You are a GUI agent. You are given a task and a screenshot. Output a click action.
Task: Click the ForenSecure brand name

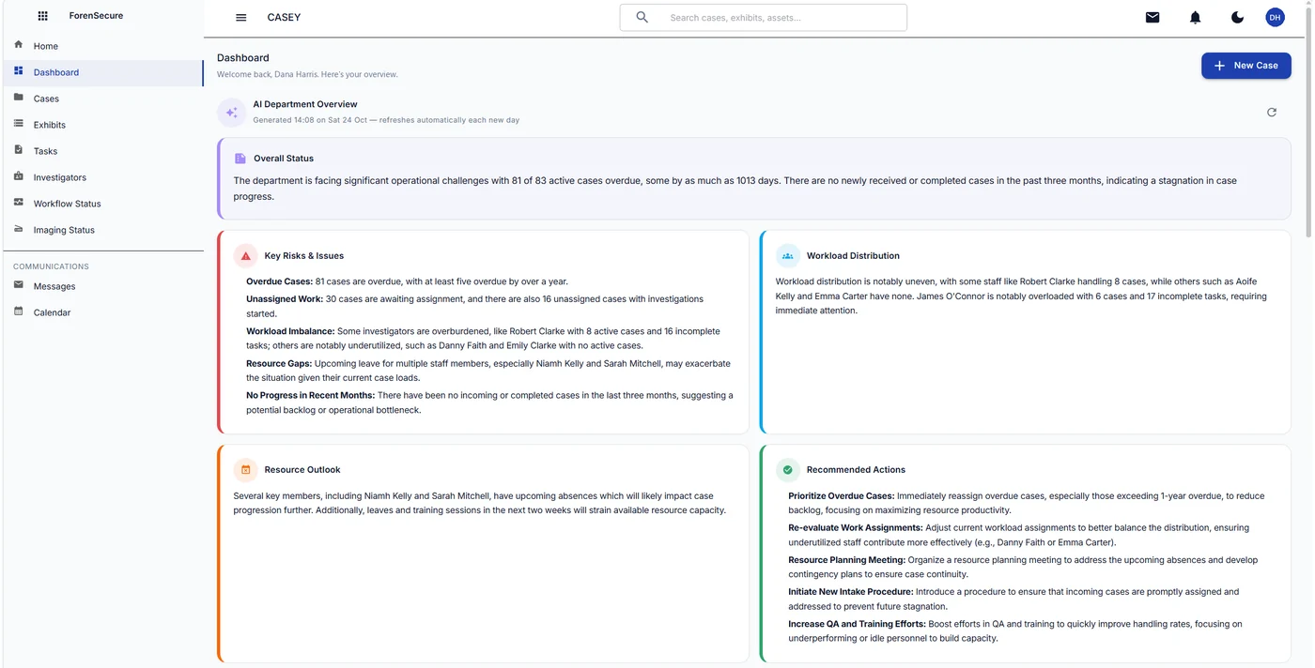point(96,16)
